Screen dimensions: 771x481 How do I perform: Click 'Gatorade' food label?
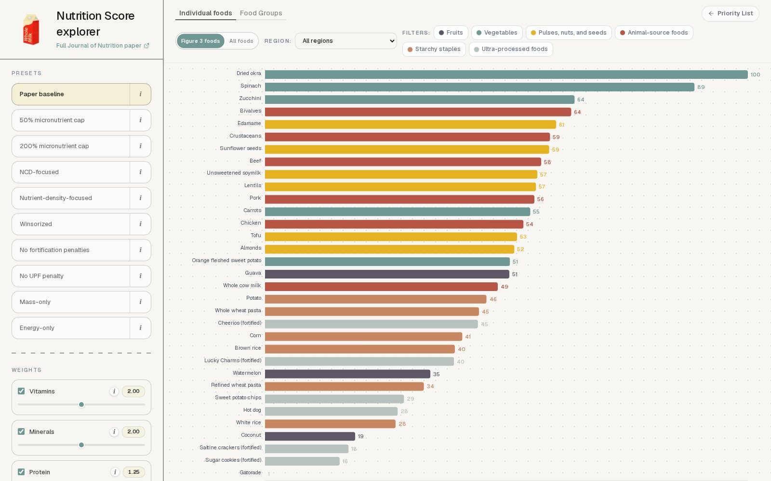coord(250,472)
